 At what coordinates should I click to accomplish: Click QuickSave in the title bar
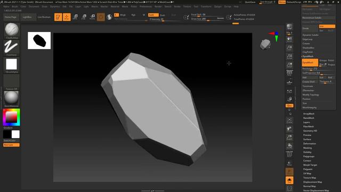point(250,2)
